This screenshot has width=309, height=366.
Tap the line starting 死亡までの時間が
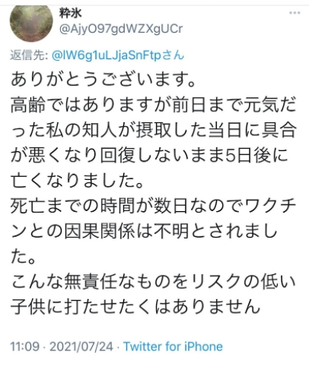click(153, 206)
